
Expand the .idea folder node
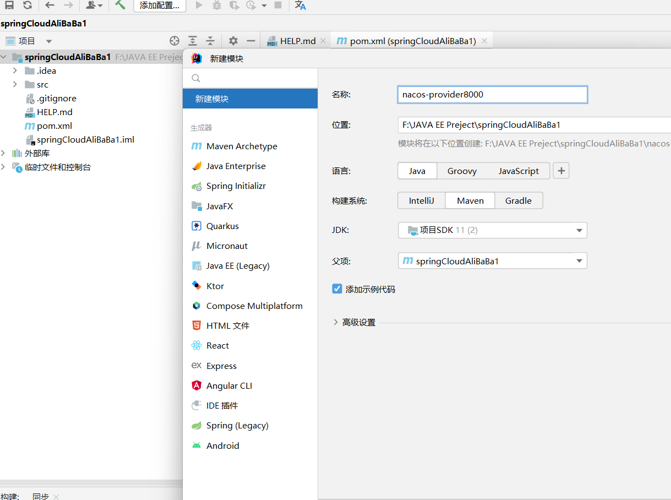tap(15, 70)
